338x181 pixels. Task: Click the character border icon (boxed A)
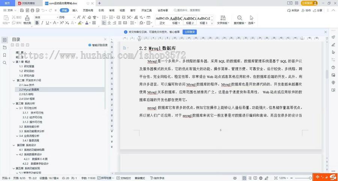point(94,23)
